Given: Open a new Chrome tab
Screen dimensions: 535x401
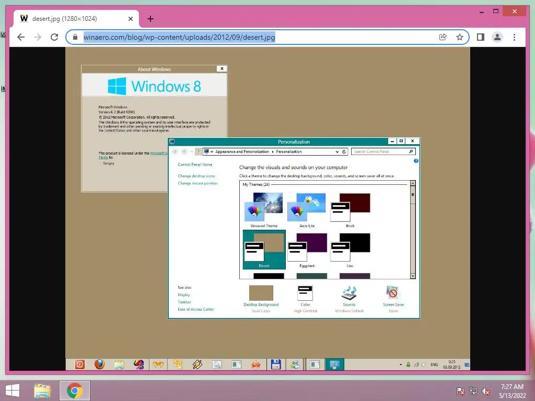Looking at the screenshot, I should (150, 19).
